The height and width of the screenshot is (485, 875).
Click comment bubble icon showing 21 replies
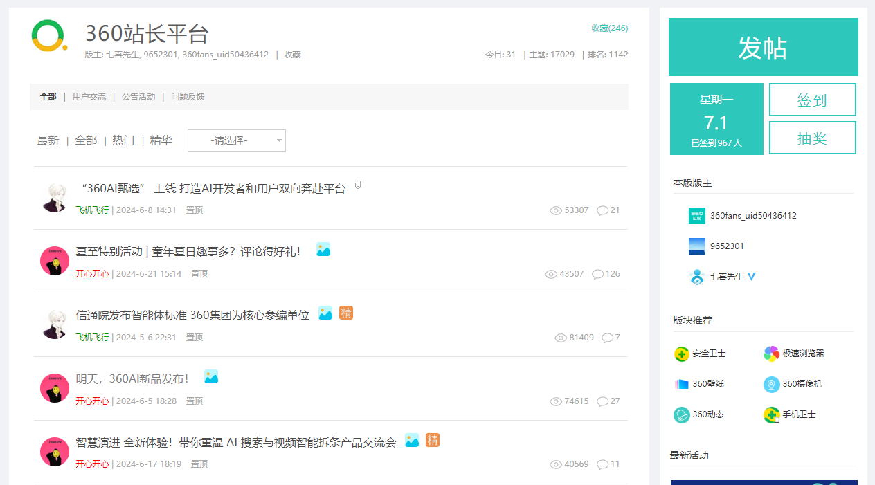pos(602,210)
